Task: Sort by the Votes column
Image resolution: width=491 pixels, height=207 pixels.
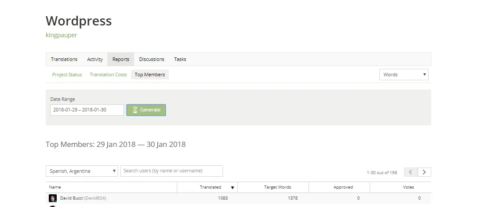Action: (400, 187)
